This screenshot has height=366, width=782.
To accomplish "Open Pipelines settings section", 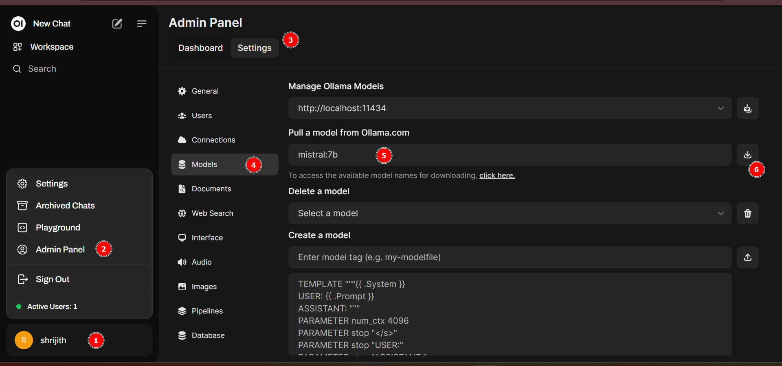I will [x=207, y=311].
